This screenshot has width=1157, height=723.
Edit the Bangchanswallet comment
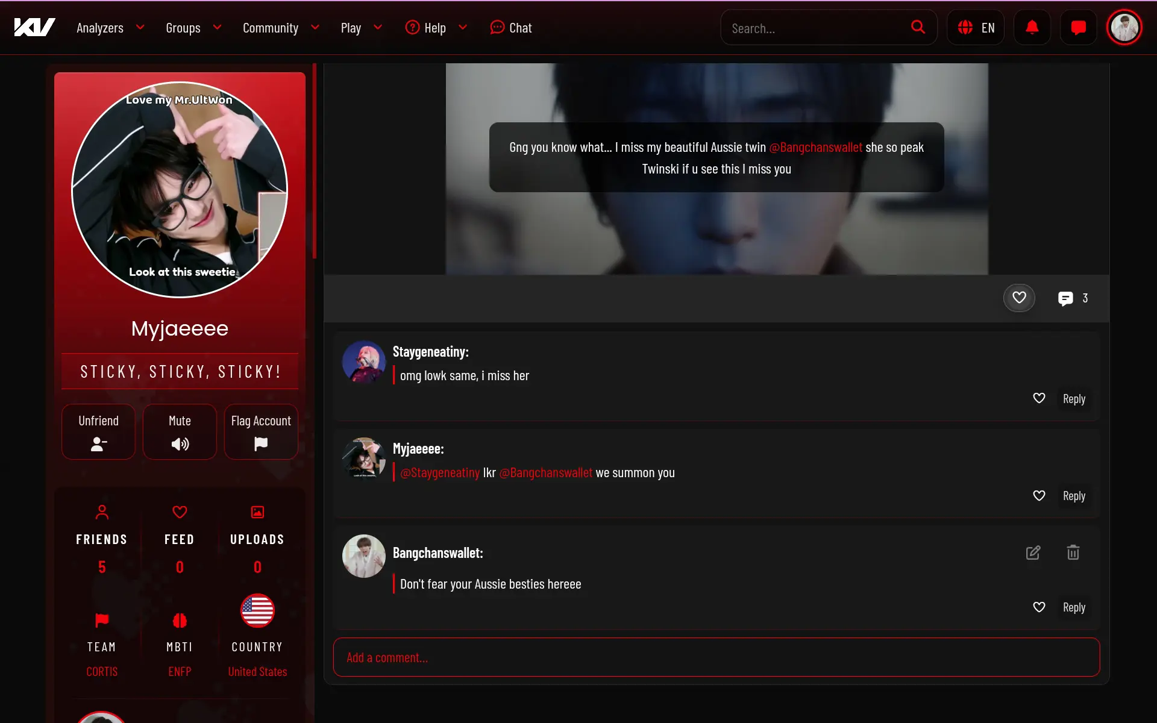click(x=1033, y=552)
